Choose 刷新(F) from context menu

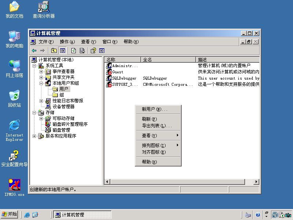coord(158,119)
